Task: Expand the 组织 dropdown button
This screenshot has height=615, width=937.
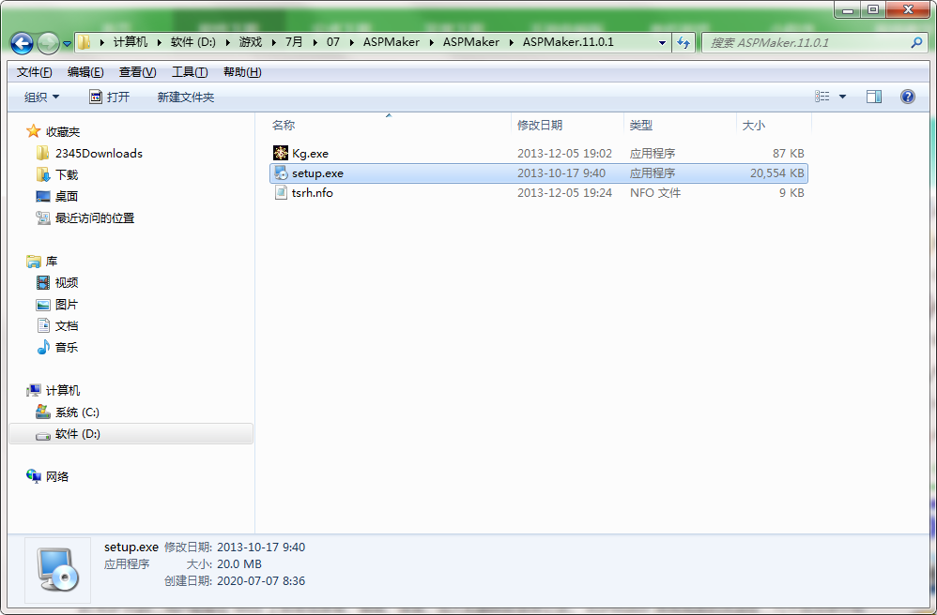Action: pyautogui.click(x=41, y=97)
